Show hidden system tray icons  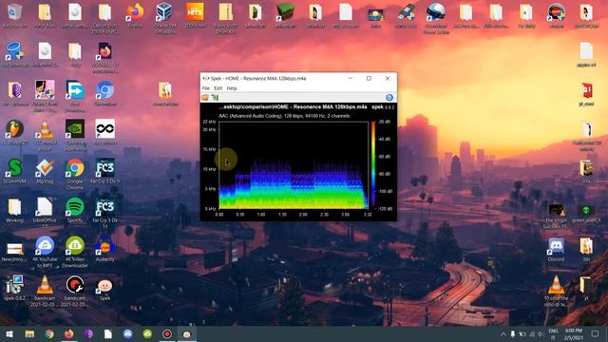pos(503,333)
